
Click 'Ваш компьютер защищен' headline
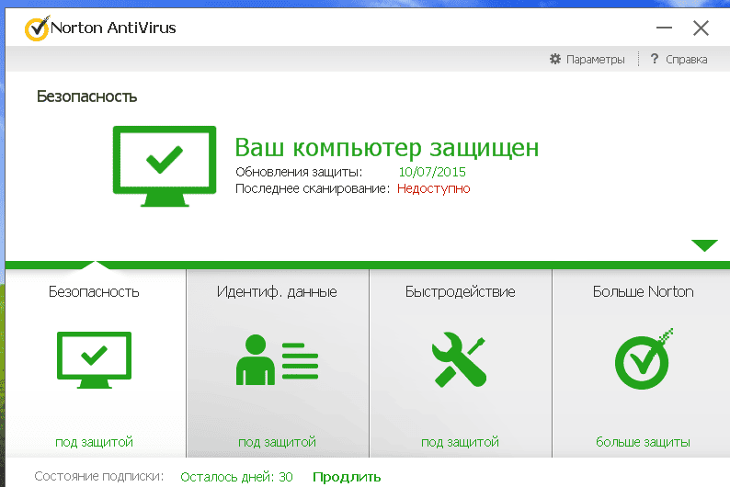(x=386, y=148)
